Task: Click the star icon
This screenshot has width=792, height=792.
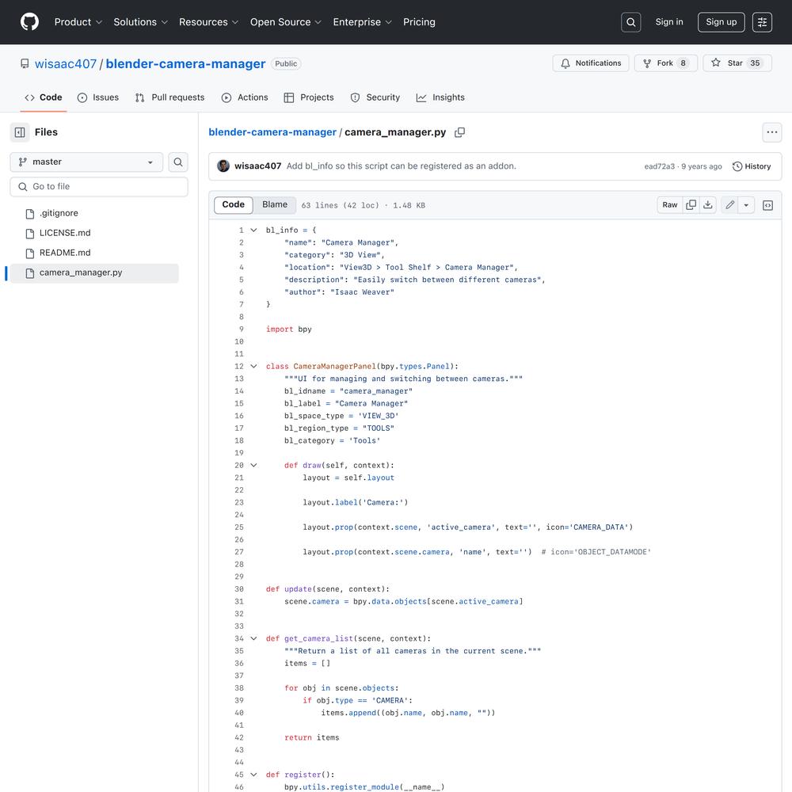Action: pyautogui.click(x=716, y=63)
